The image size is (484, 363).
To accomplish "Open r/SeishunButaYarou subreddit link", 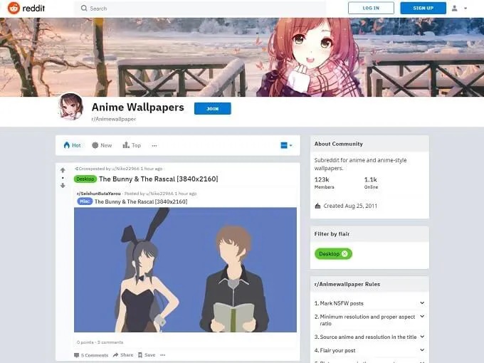I will pyautogui.click(x=98, y=194).
